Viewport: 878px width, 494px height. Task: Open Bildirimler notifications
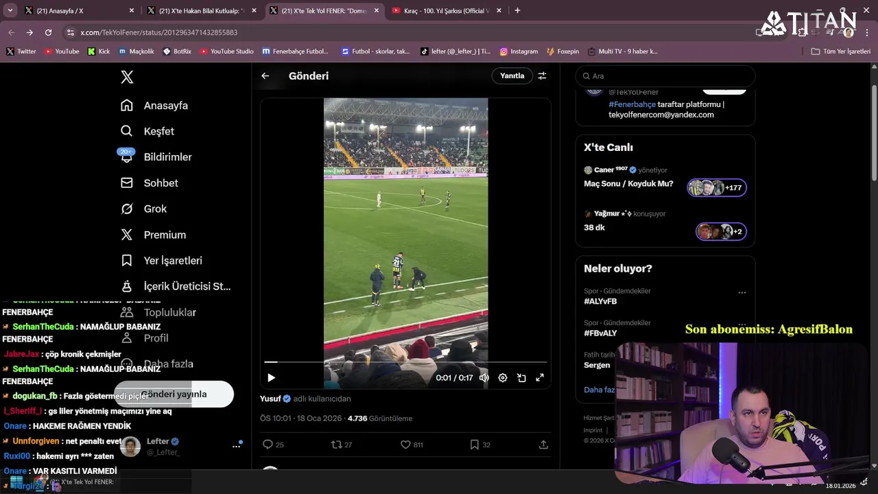pos(156,157)
